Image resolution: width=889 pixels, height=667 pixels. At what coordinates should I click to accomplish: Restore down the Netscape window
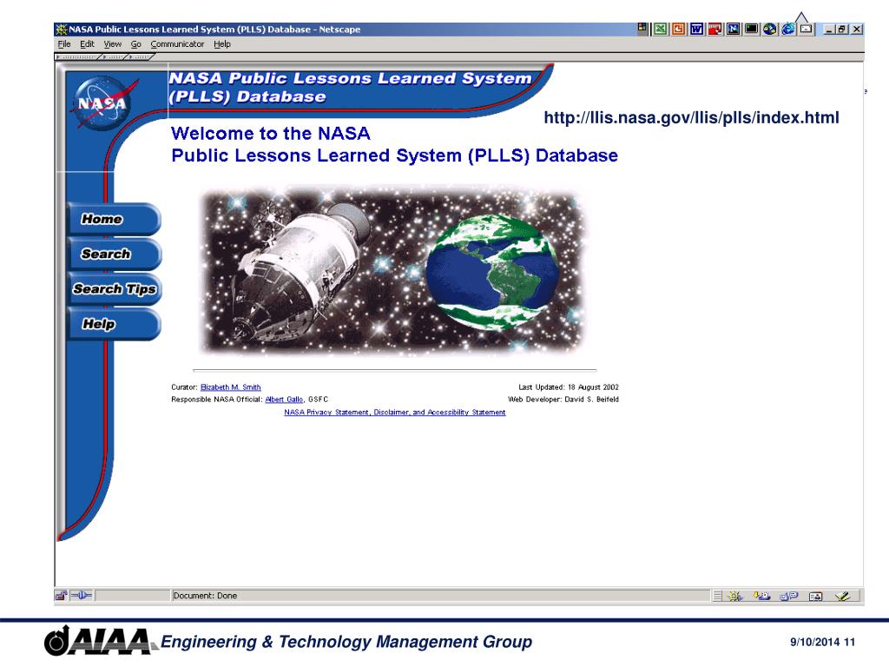842,29
